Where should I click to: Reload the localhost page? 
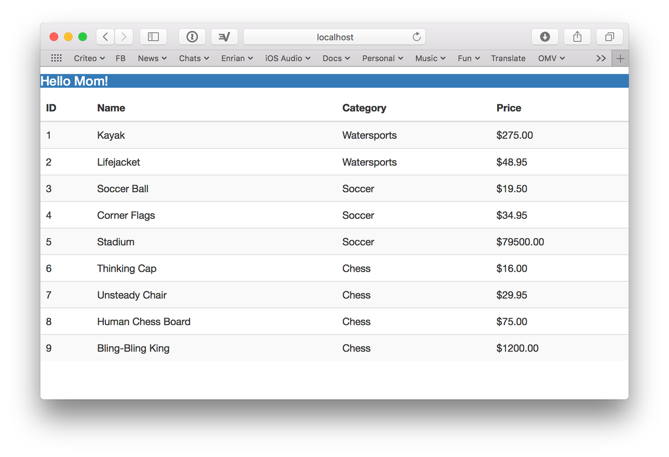[417, 37]
